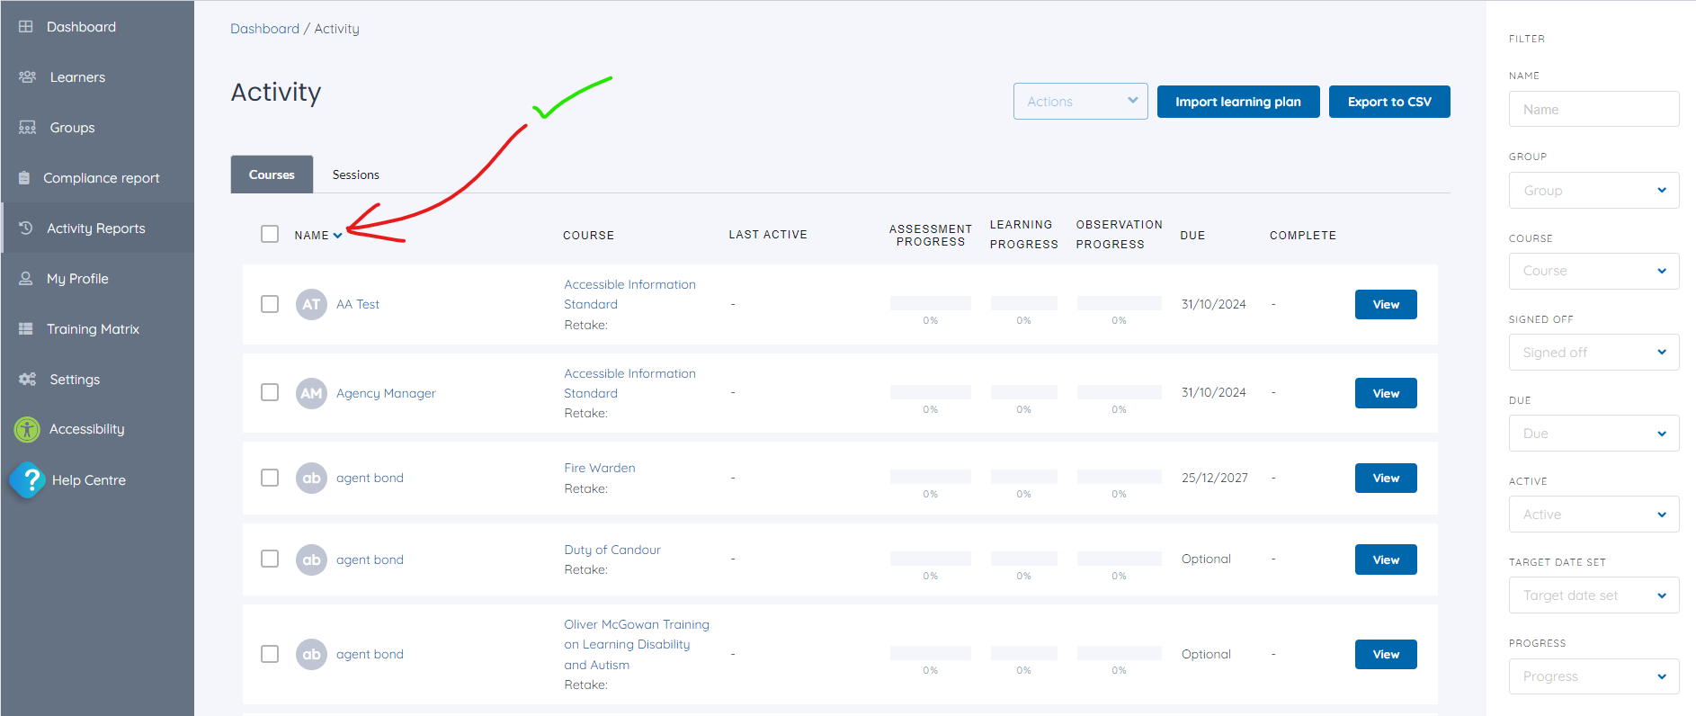Image resolution: width=1696 pixels, height=716 pixels.
Task: Click the ASSESSMENT PROGRESS column header
Action: [931, 236]
